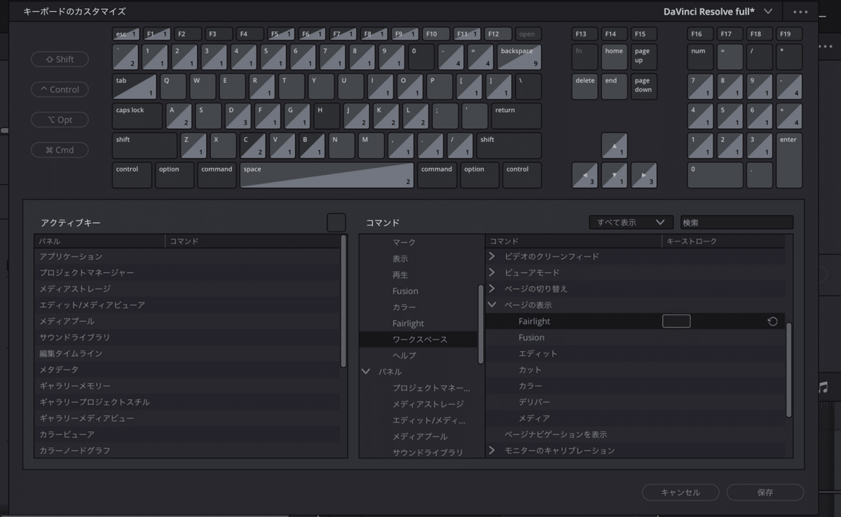Expand ビデオのクリーンフィード command group
This screenshot has height=517, width=841.
pos(492,256)
